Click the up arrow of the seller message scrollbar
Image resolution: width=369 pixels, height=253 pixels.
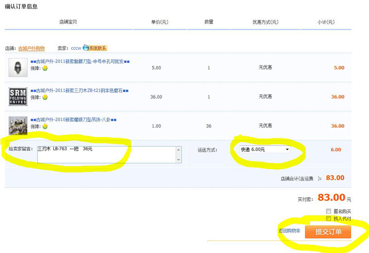pos(179,148)
